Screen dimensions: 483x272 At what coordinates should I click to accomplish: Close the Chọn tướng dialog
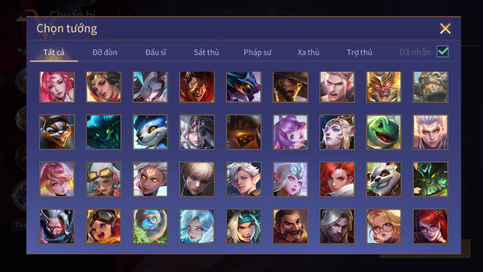tap(445, 28)
